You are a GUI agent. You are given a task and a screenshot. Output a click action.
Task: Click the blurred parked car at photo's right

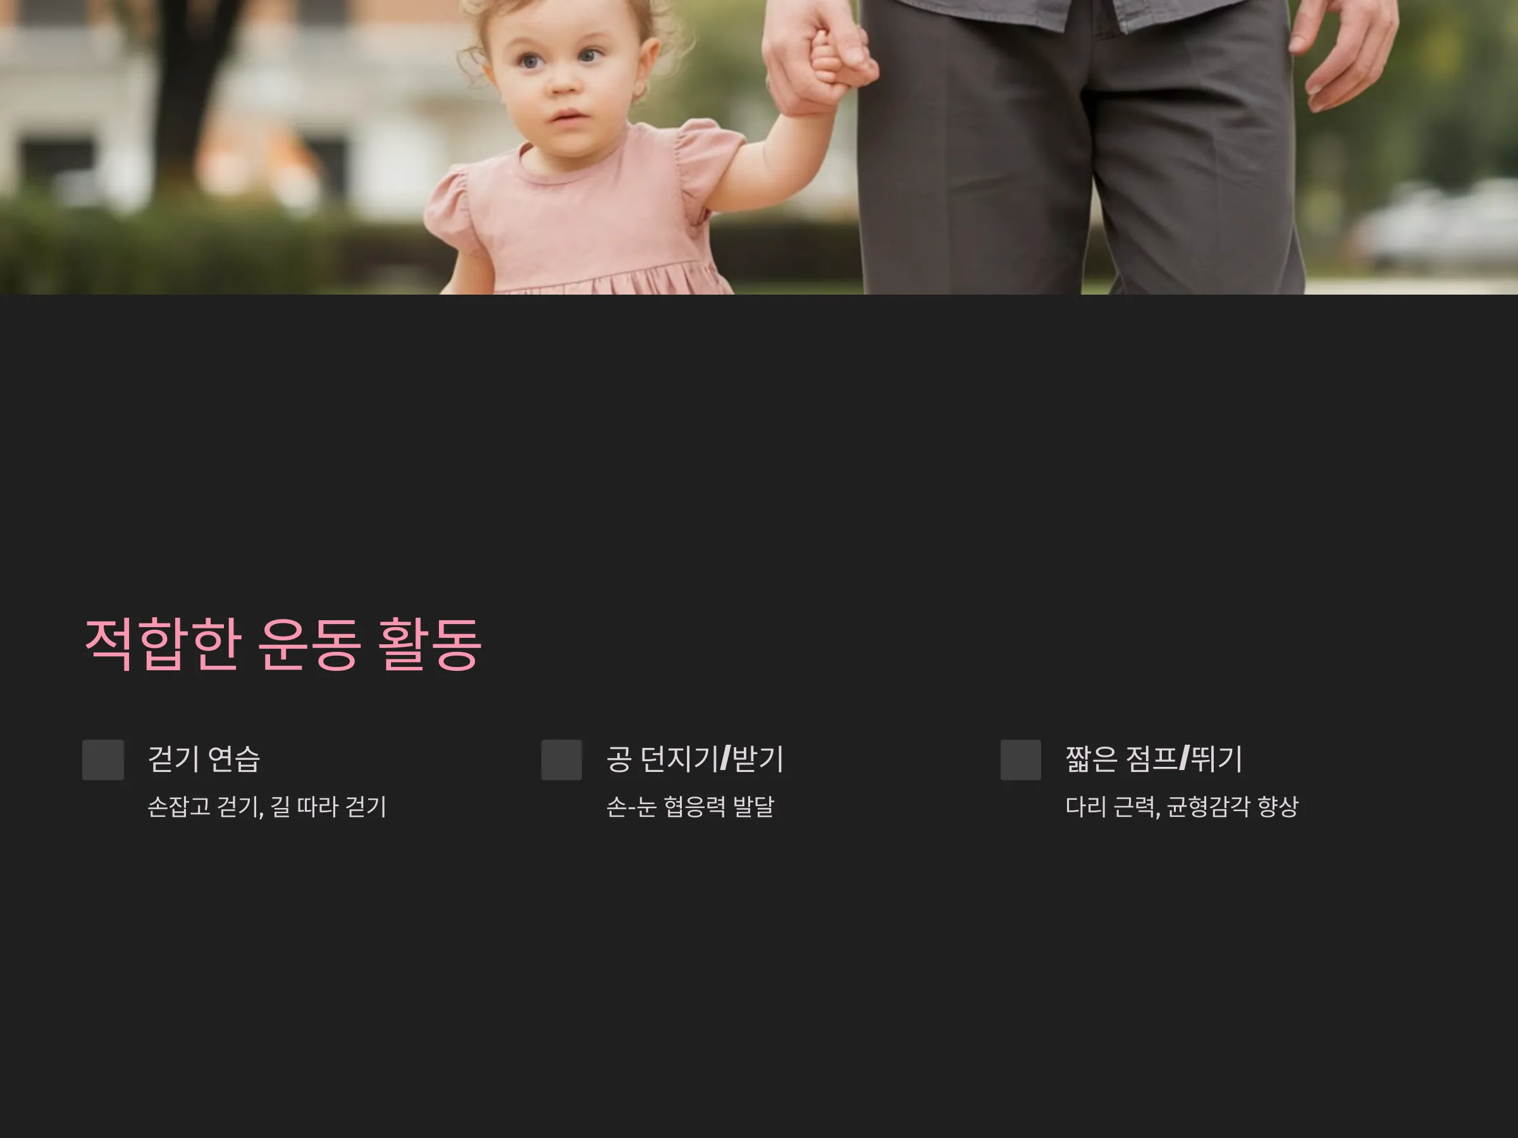coord(1438,226)
